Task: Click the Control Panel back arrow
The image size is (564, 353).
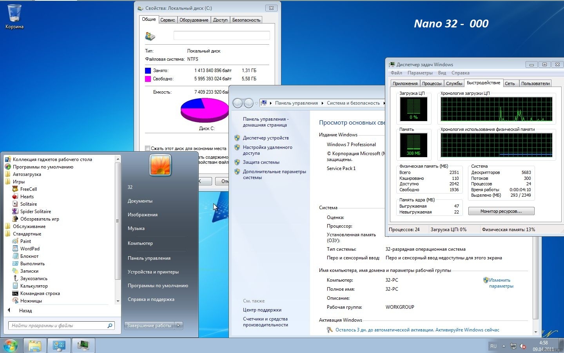Action: [x=238, y=103]
